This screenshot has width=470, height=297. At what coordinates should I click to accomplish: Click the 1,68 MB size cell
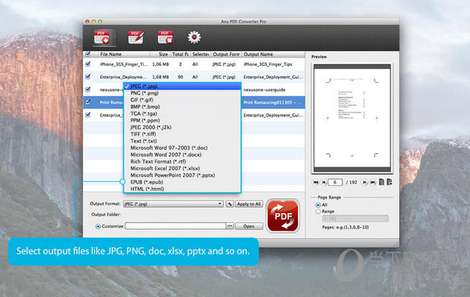(160, 77)
